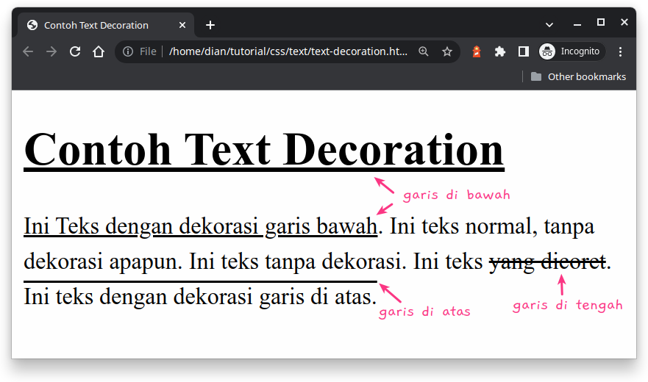Bookmark this page with the star
The height and width of the screenshot is (382, 648).
coord(446,51)
